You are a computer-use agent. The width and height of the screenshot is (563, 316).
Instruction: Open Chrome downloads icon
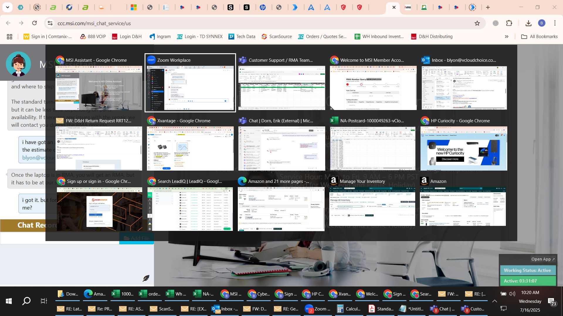528,23
